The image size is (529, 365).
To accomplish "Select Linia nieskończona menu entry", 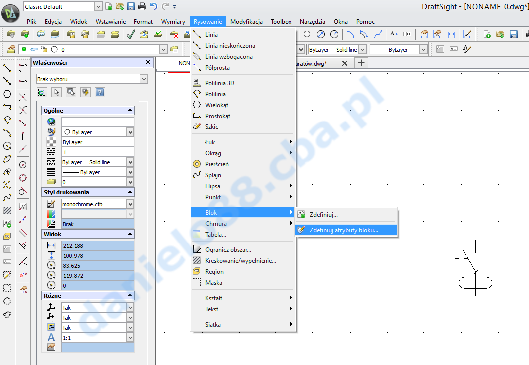I will pyautogui.click(x=242, y=45).
